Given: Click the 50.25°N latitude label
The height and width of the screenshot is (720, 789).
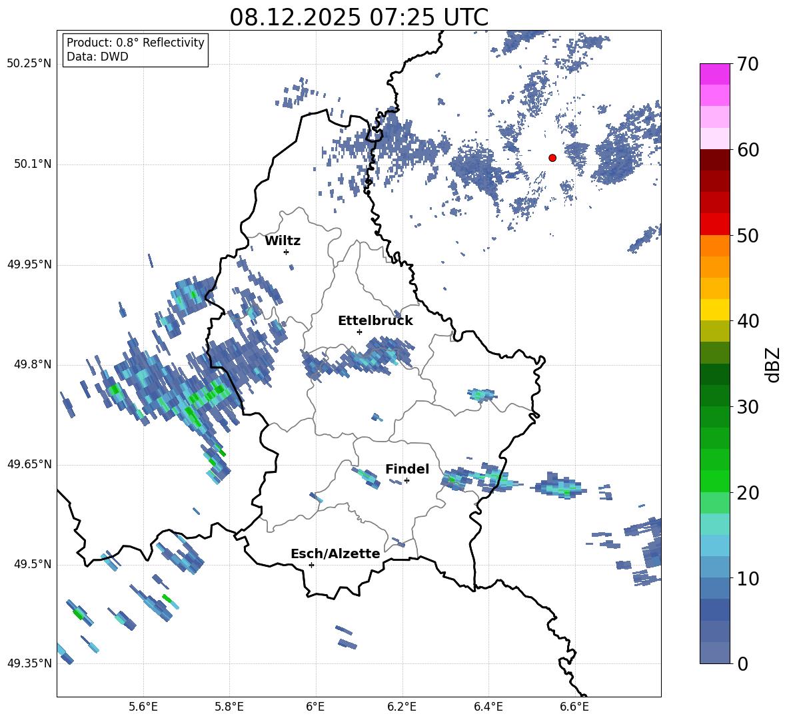Looking at the screenshot, I should [29, 64].
